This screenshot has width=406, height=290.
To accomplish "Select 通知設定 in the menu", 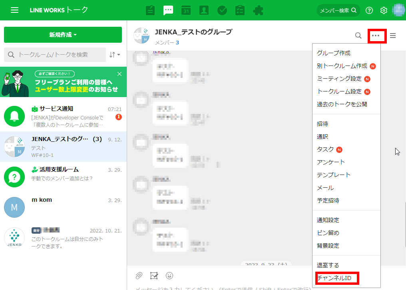I will click(x=346, y=220).
